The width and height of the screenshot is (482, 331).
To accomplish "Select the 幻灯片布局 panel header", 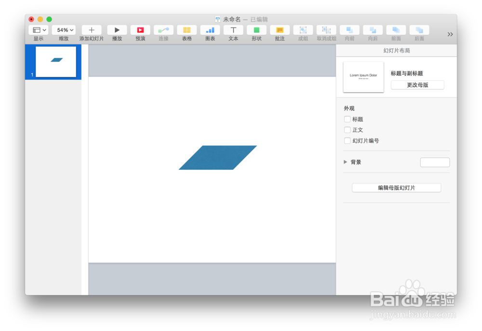I will tap(396, 50).
